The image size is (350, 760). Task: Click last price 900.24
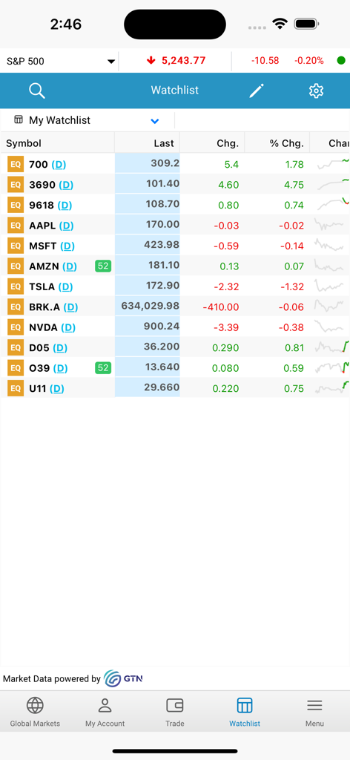[x=161, y=327]
